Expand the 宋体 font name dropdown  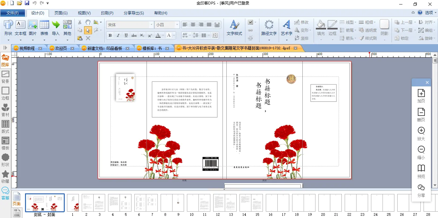pos(151,25)
